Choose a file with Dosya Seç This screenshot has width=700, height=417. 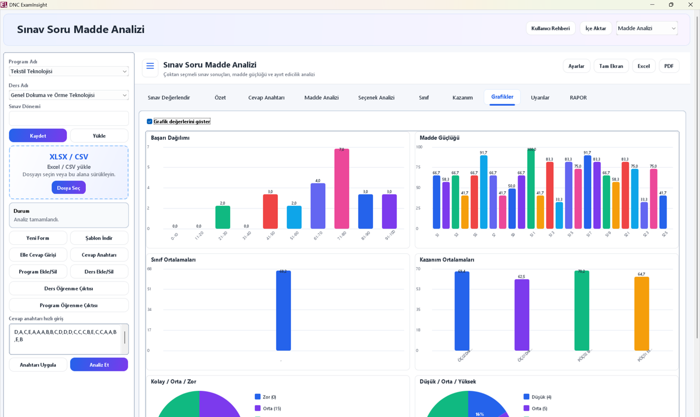[x=69, y=188]
